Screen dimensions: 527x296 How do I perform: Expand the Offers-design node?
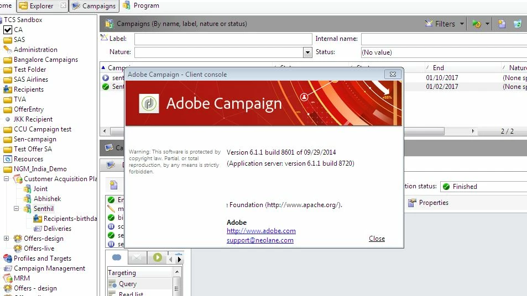6,238
